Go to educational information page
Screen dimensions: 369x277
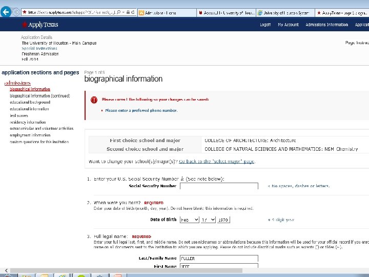point(29,109)
